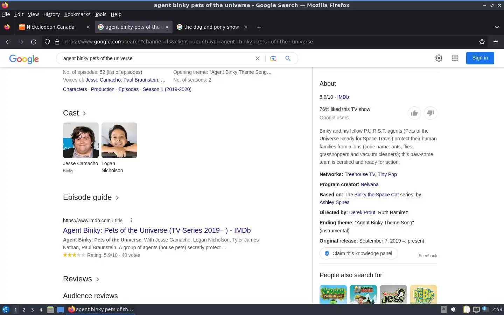Switch to the dog and pony show tab

[212, 27]
